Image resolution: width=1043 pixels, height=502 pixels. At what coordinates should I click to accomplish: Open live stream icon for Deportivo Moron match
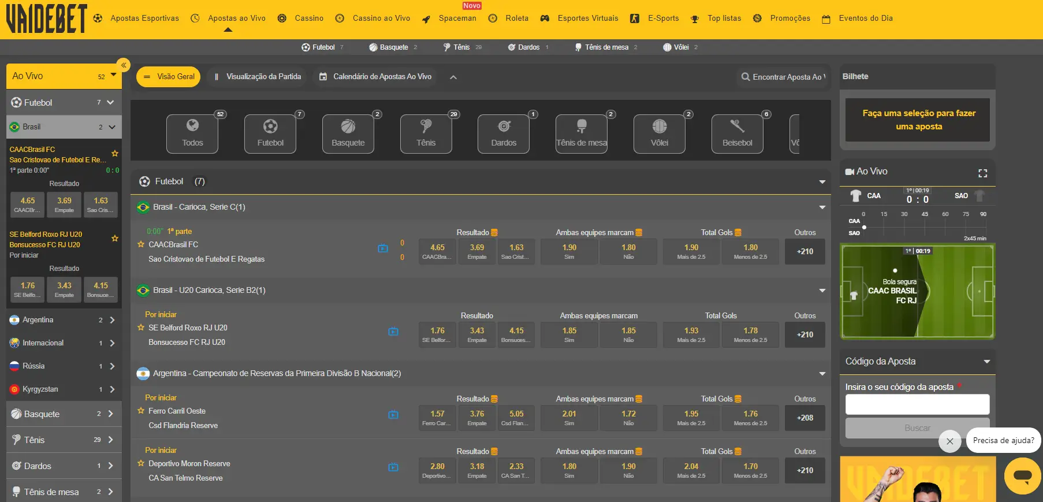pyautogui.click(x=393, y=467)
